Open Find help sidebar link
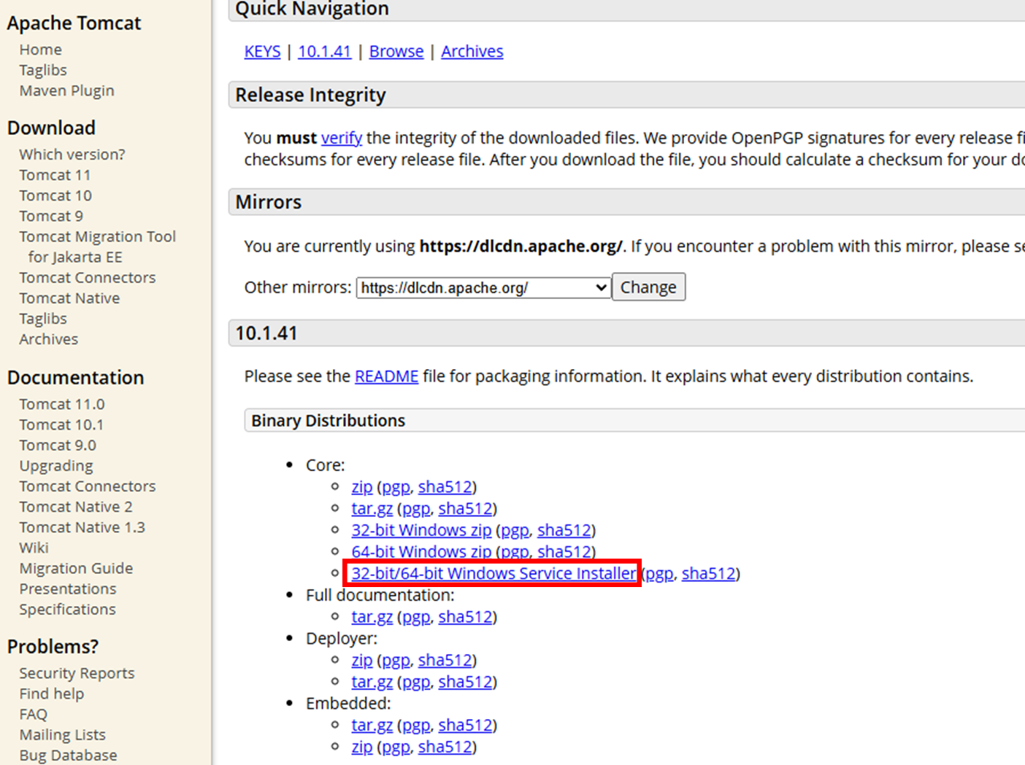Image resolution: width=1025 pixels, height=765 pixels. point(52,694)
